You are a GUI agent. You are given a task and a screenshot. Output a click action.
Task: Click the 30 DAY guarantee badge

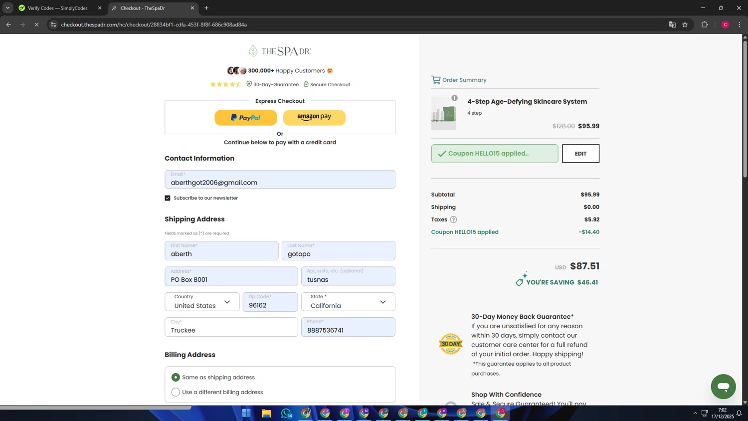tap(450, 344)
